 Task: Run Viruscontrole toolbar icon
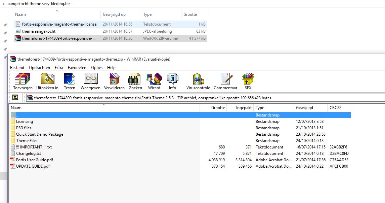pos(198,79)
